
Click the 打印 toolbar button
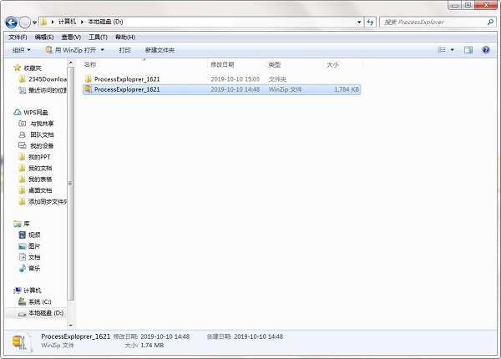[x=124, y=50]
